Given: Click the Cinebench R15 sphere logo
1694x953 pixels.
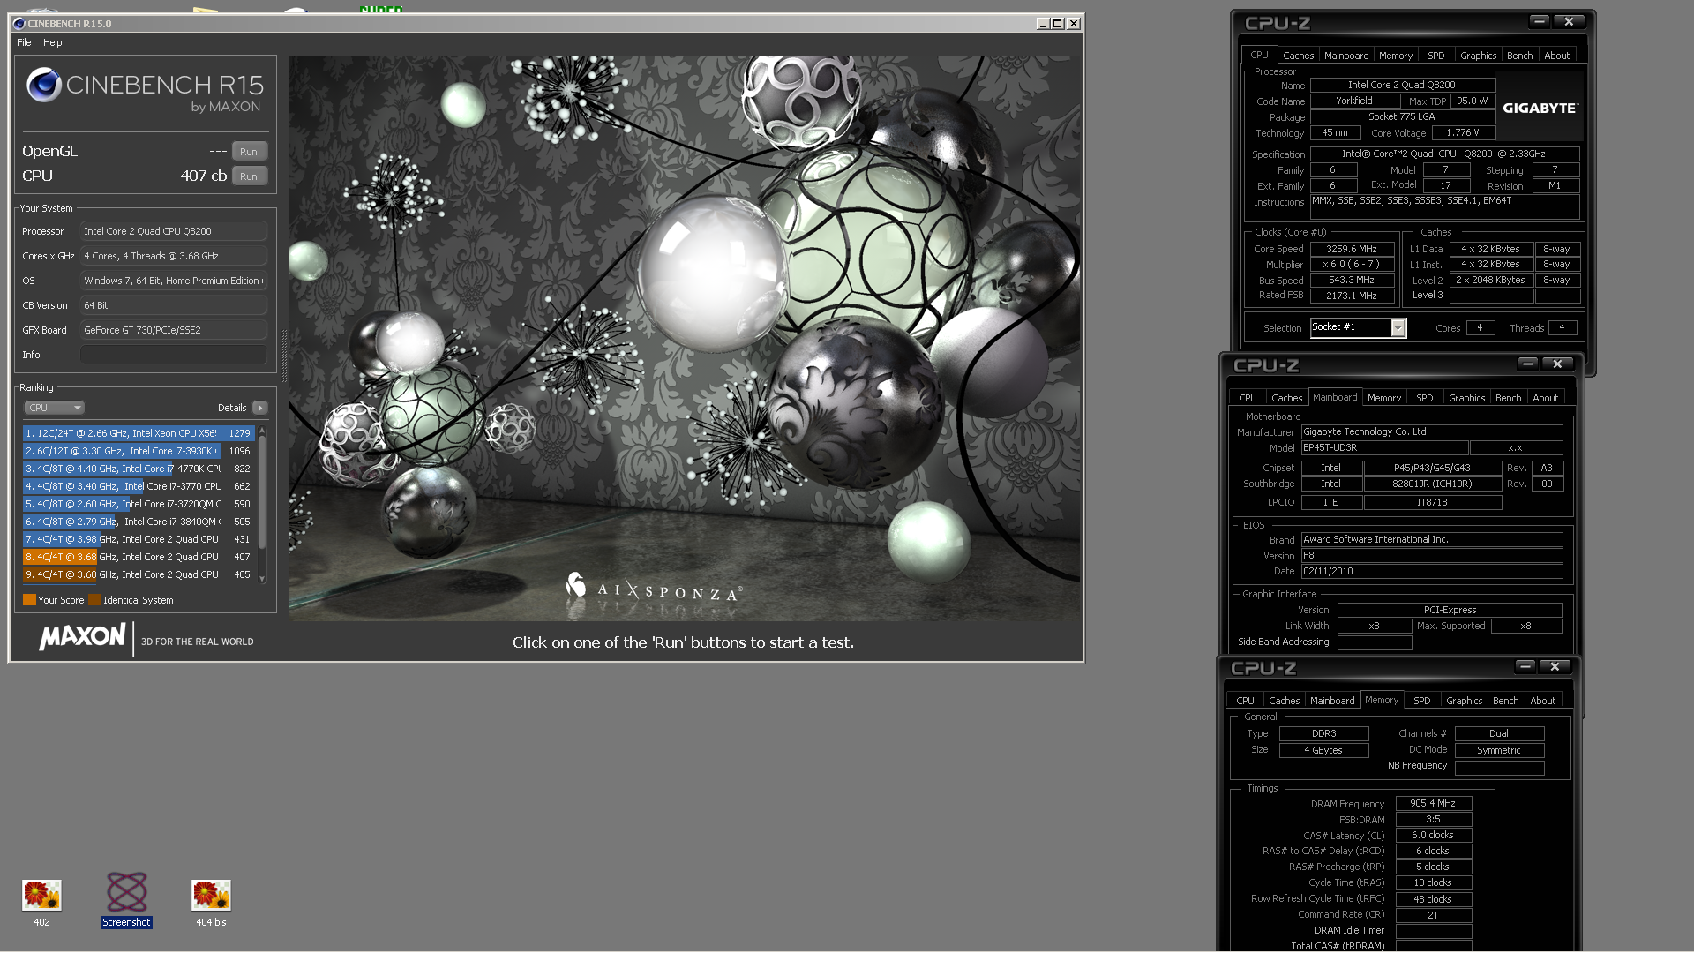Looking at the screenshot, I should (43, 85).
